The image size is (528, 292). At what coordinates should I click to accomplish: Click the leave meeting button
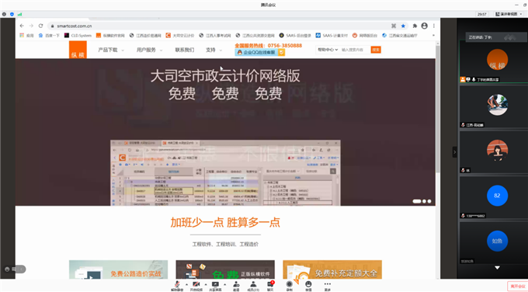[x=518, y=287]
